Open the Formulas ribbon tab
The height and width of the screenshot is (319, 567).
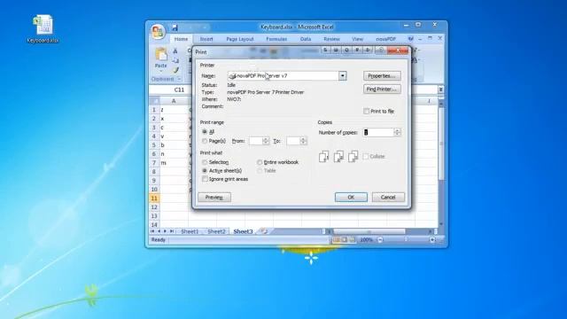(x=276, y=39)
